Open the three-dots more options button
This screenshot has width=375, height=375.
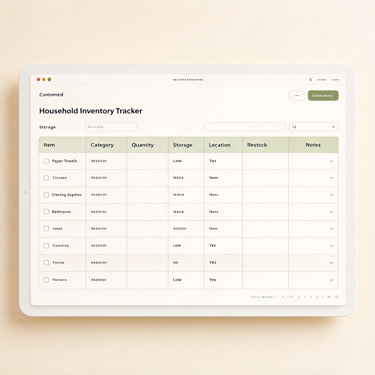click(x=297, y=96)
